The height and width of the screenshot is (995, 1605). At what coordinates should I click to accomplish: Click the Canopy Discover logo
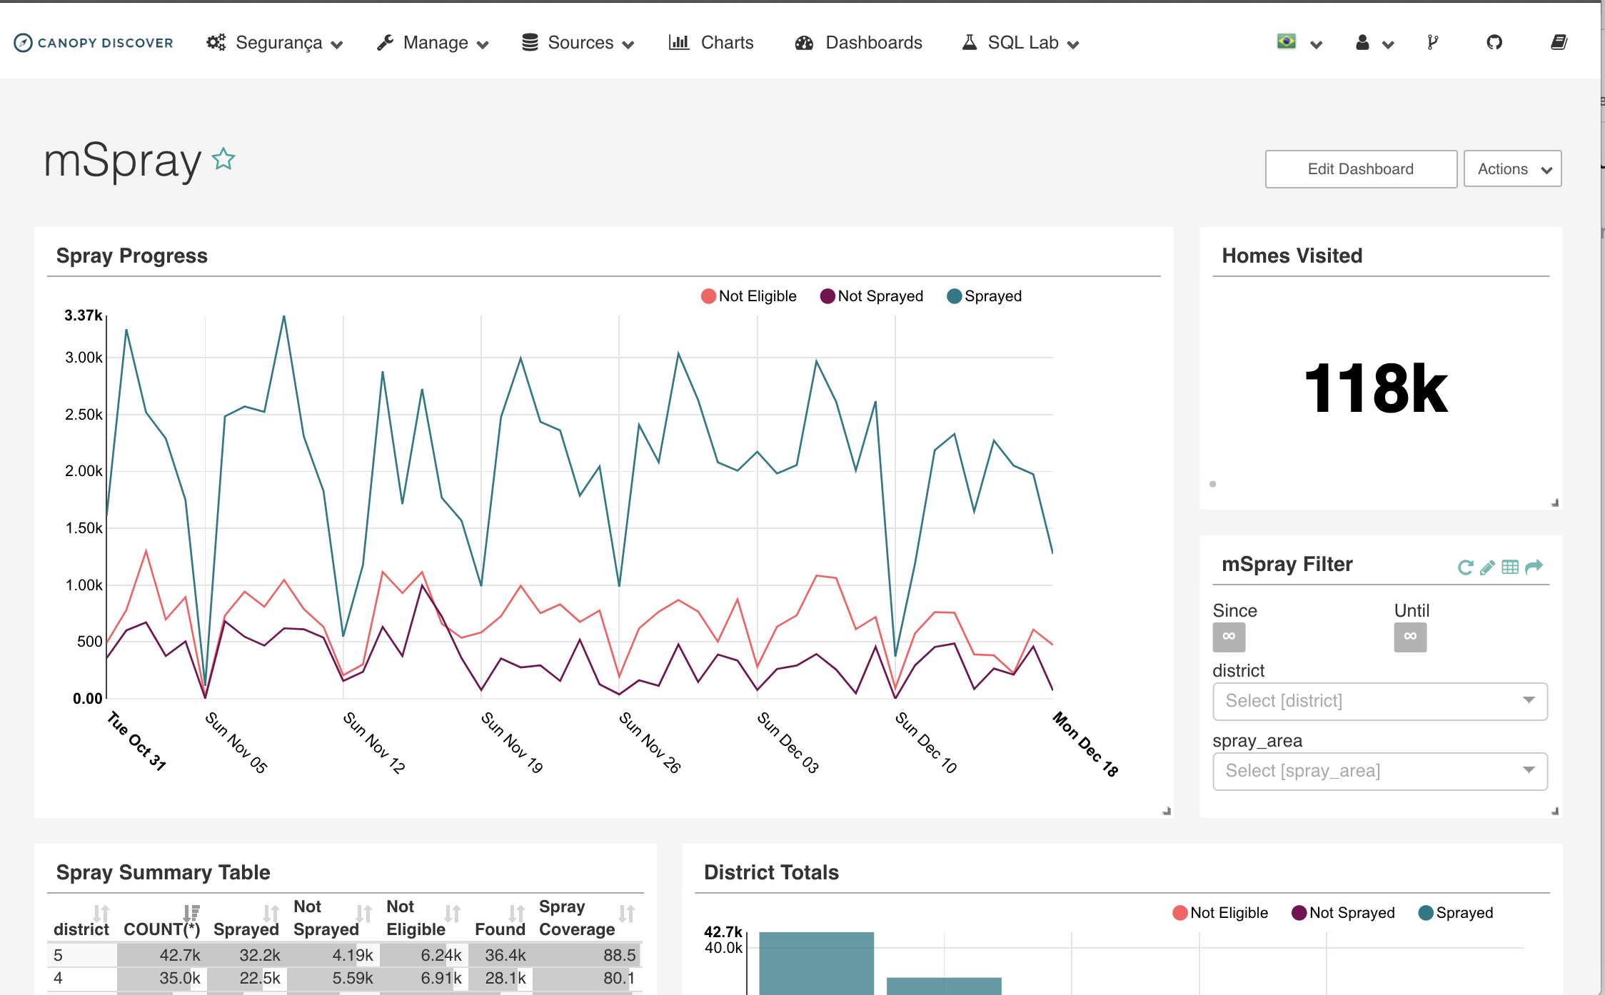(94, 43)
